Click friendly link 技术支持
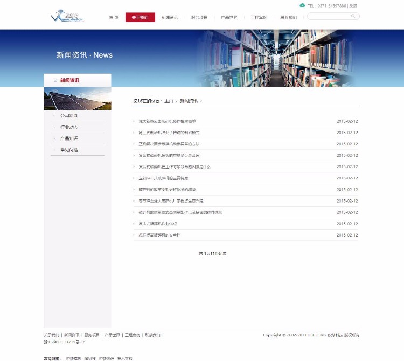This screenshot has width=404, height=361. coord(125,358)
